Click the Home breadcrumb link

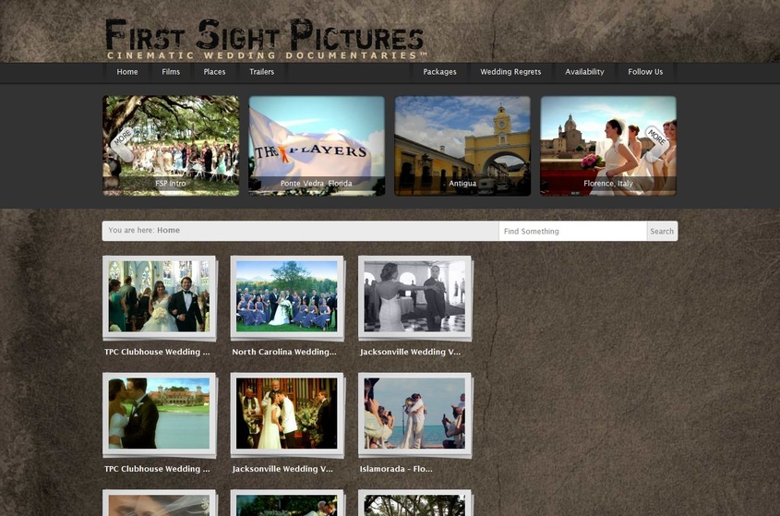tap(169, 230)
